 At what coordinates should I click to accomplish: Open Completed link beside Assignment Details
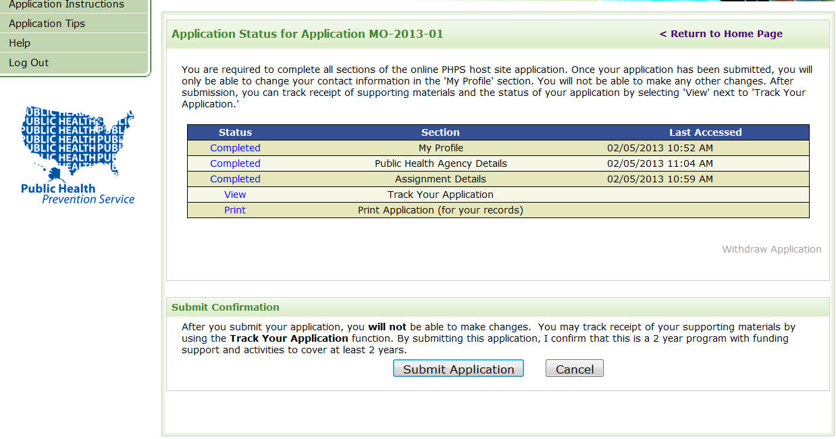[235, 179]
